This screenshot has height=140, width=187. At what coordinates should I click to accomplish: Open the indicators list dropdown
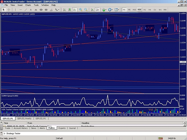104,10
